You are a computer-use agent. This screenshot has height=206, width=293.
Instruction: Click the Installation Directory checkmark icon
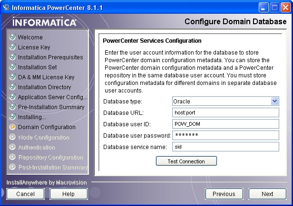pyautogui.click(x=12, y=87)
